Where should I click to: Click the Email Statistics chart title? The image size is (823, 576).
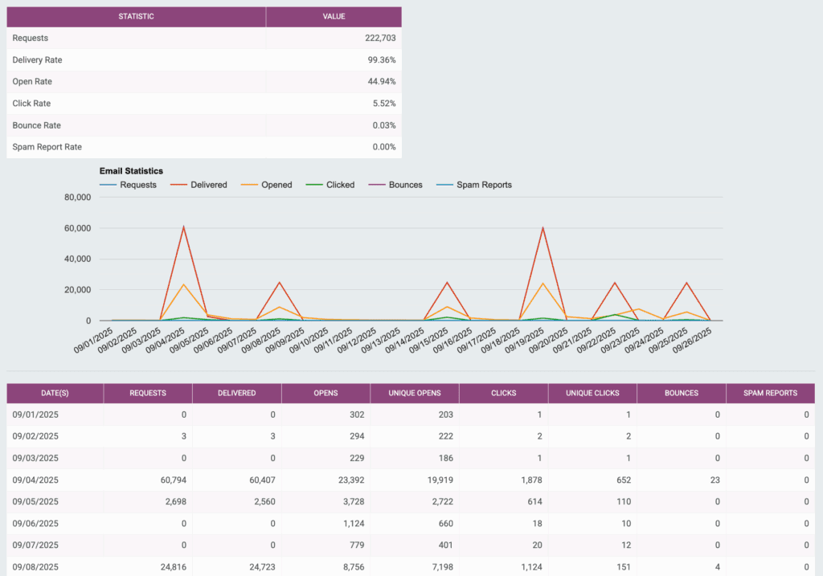point(131,171)
